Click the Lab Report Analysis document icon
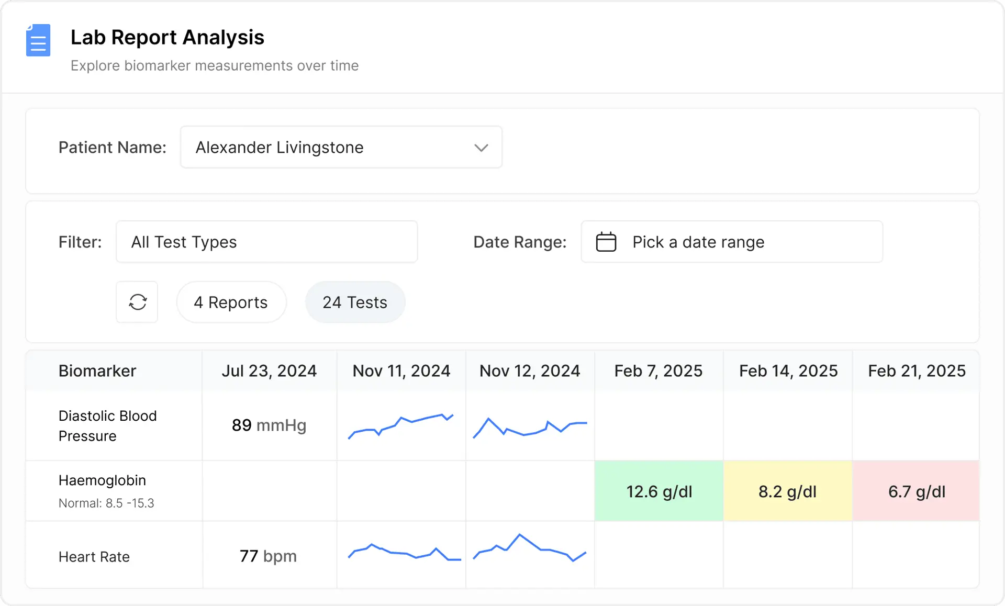Screen dimensions: 1005x606 [x=38, y=40]
